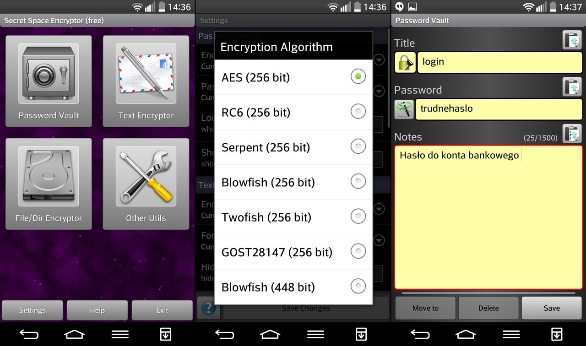
Task: Copy the Notes with its clipboard icon
Action: (x=572, y=134)
